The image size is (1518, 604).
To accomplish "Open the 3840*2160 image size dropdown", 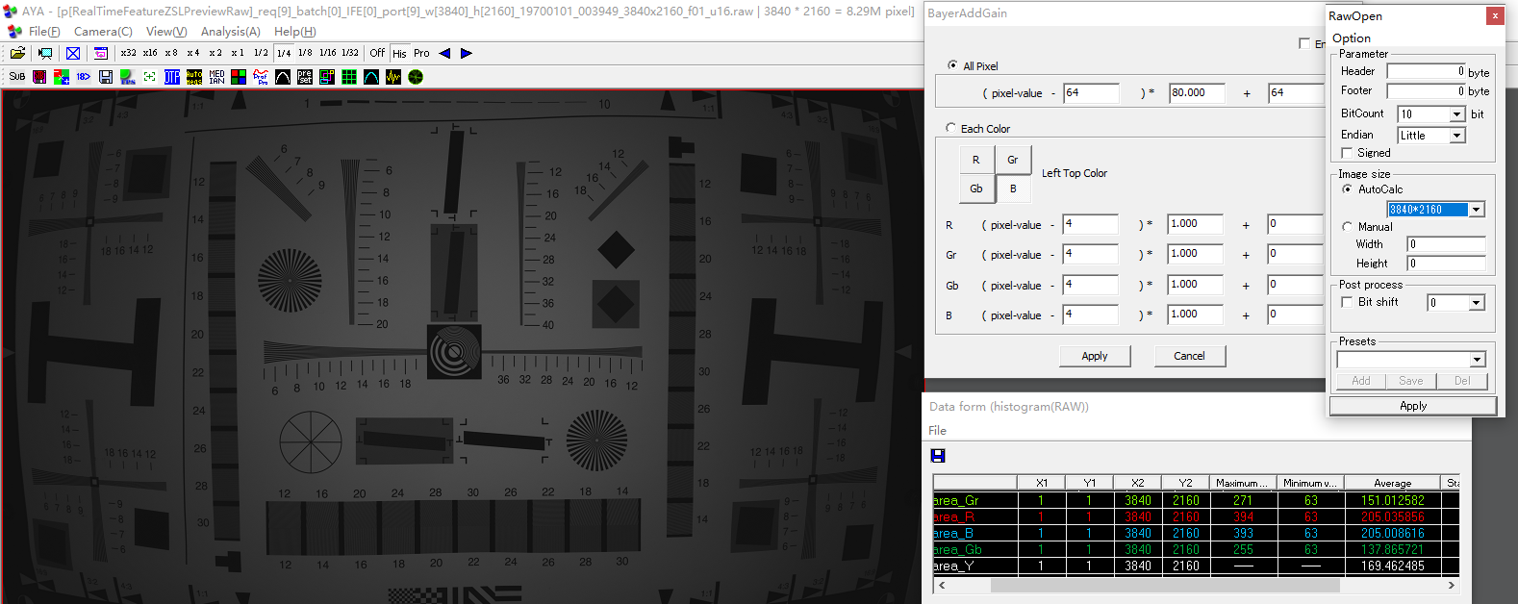I will (x=1477, y=210).
